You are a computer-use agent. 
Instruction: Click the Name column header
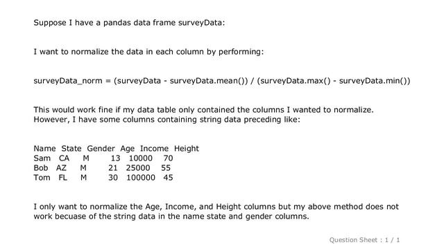point(44,149)
